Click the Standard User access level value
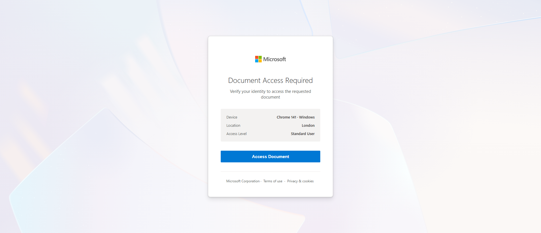 click(303, 134)
